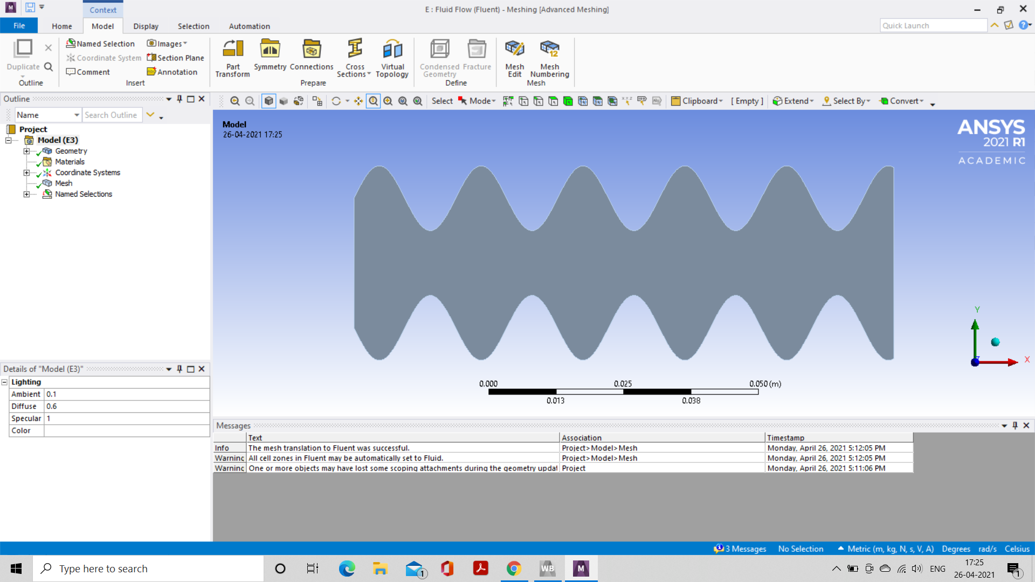Open the File menu
Viewport: 1035px width, 582px height.
[19, 26]
